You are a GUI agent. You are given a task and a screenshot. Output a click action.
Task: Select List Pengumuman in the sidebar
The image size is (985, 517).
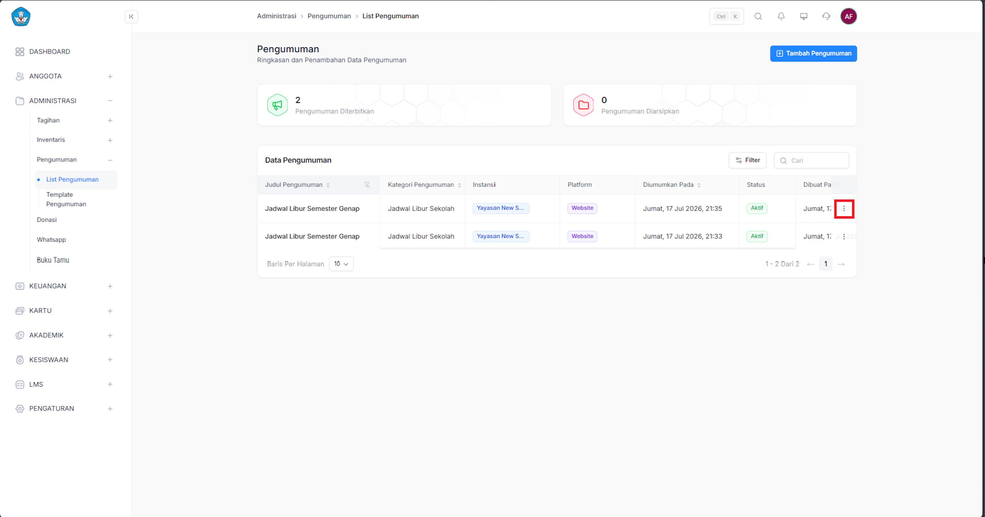[x=76, y=179]
